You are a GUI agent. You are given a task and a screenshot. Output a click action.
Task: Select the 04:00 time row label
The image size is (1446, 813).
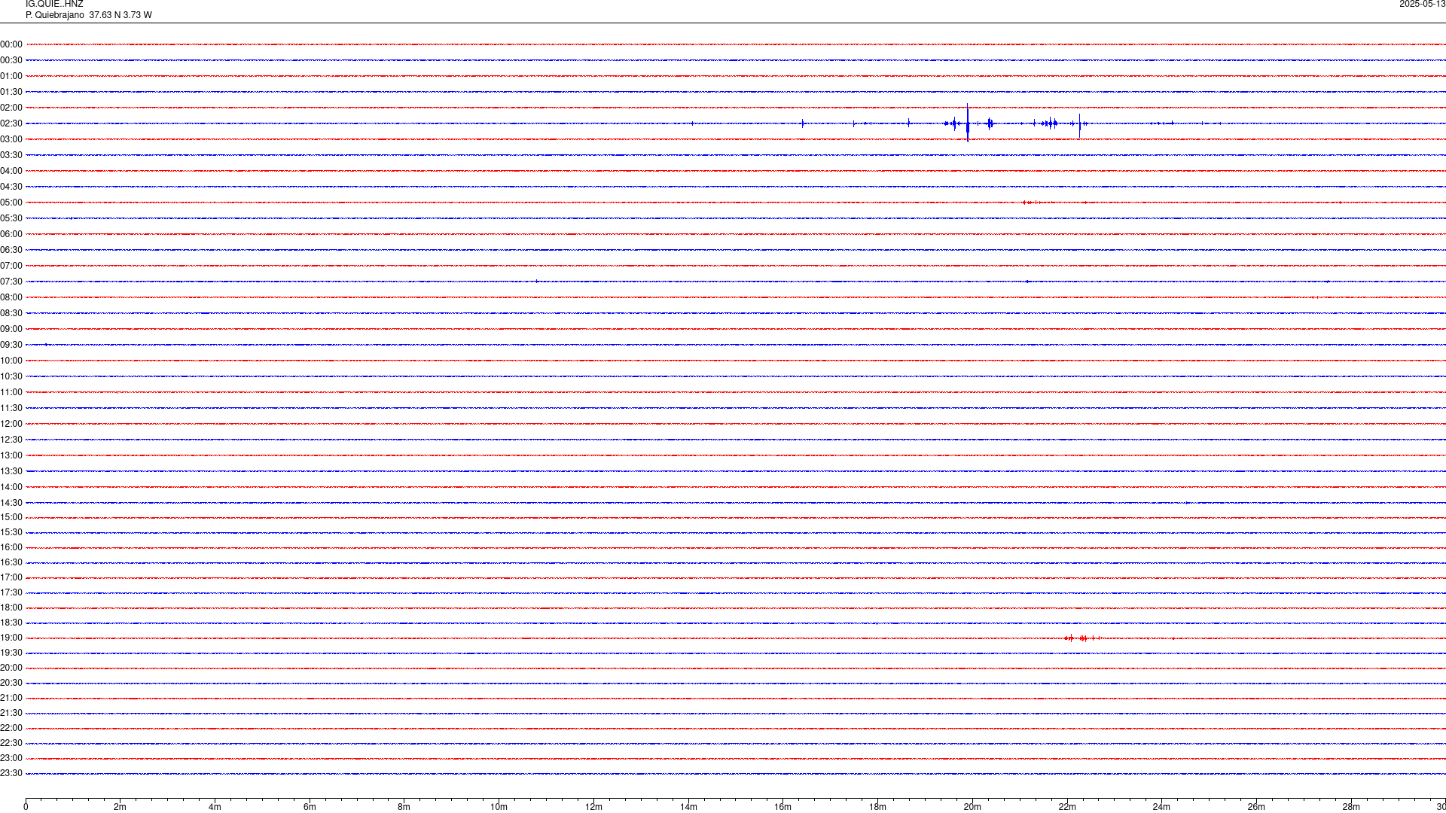click(x=11, y=171)
